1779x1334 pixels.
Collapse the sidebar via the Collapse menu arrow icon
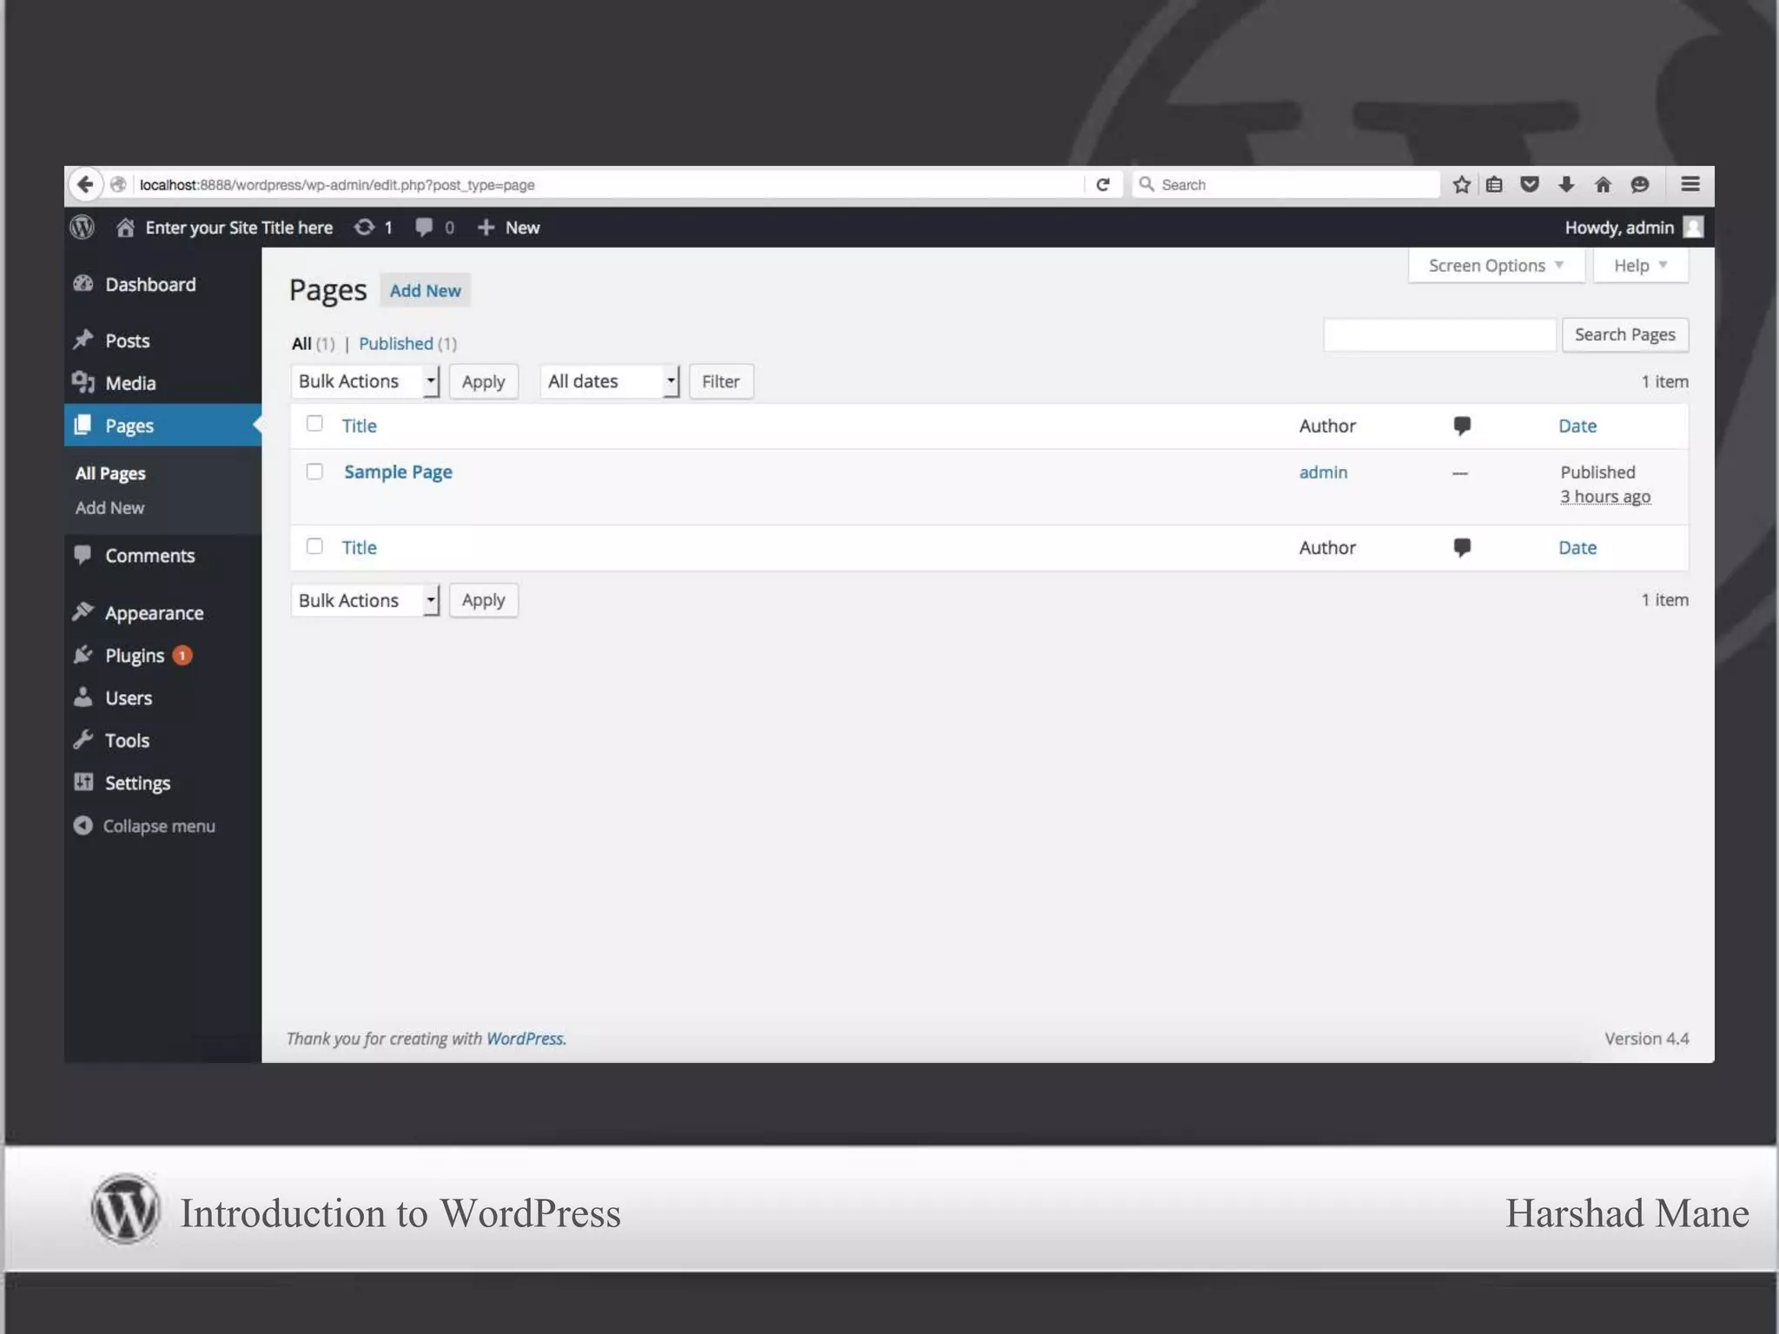83,826
